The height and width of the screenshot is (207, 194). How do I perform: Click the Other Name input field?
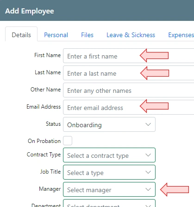point(128,90)
